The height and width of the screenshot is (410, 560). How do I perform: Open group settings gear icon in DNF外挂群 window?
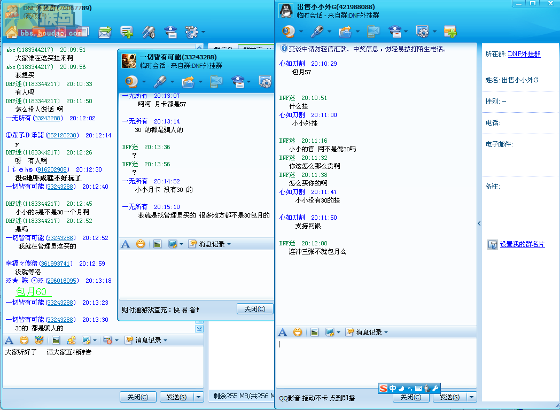tap(191, 32)
